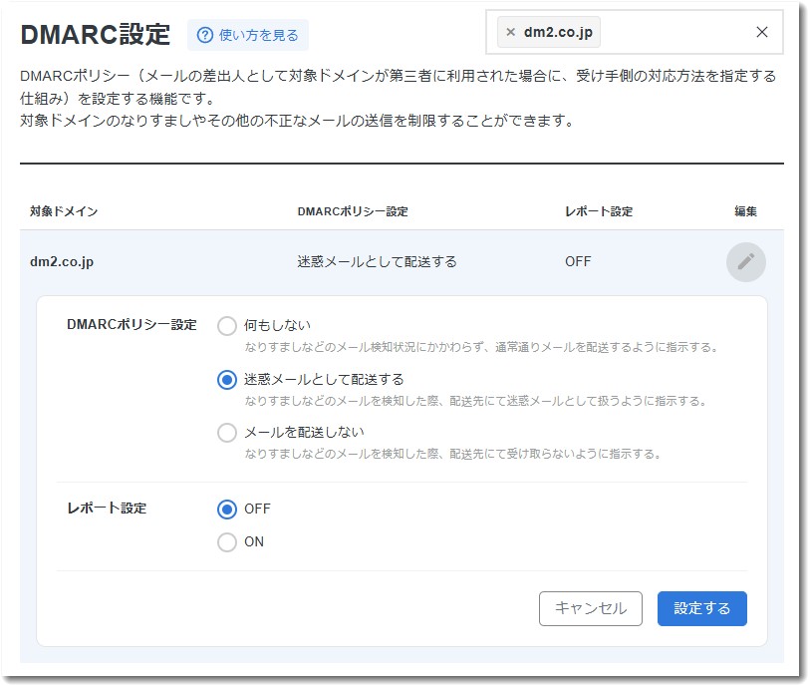This screenshot has width=808, height=685.
Task: Choose the メールを配送しない policy option
Action: (x=228, y=433)
